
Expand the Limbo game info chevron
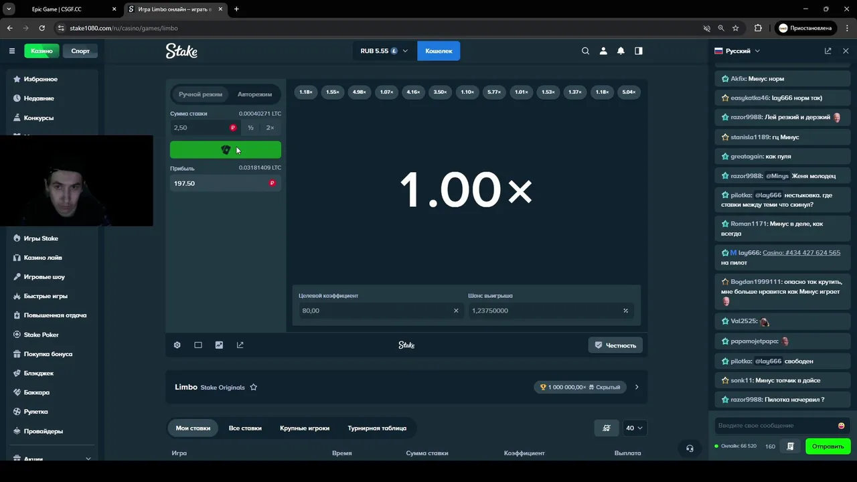coord(637,387)
